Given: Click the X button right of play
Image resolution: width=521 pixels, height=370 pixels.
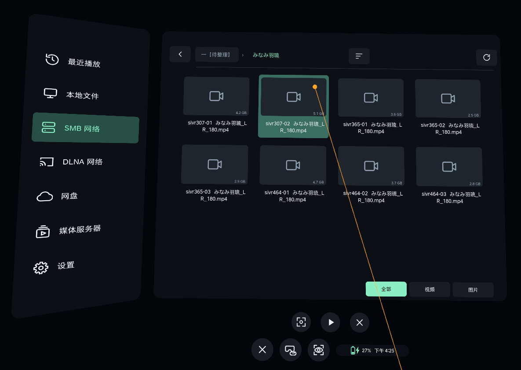Looking at the screenshot, I should [360, 322].
